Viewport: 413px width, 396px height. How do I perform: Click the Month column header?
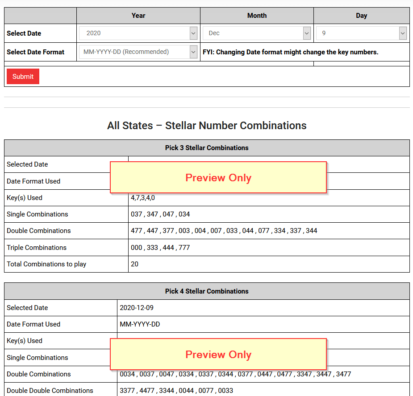(x=257, y=16)
